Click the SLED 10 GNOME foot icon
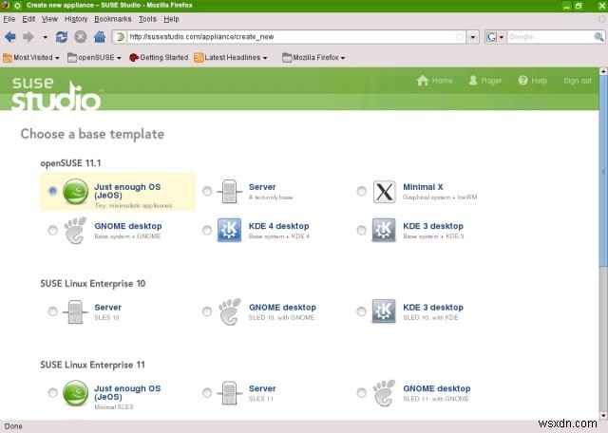The width and height of the screenshot is (608, 433). pos(229,311)
